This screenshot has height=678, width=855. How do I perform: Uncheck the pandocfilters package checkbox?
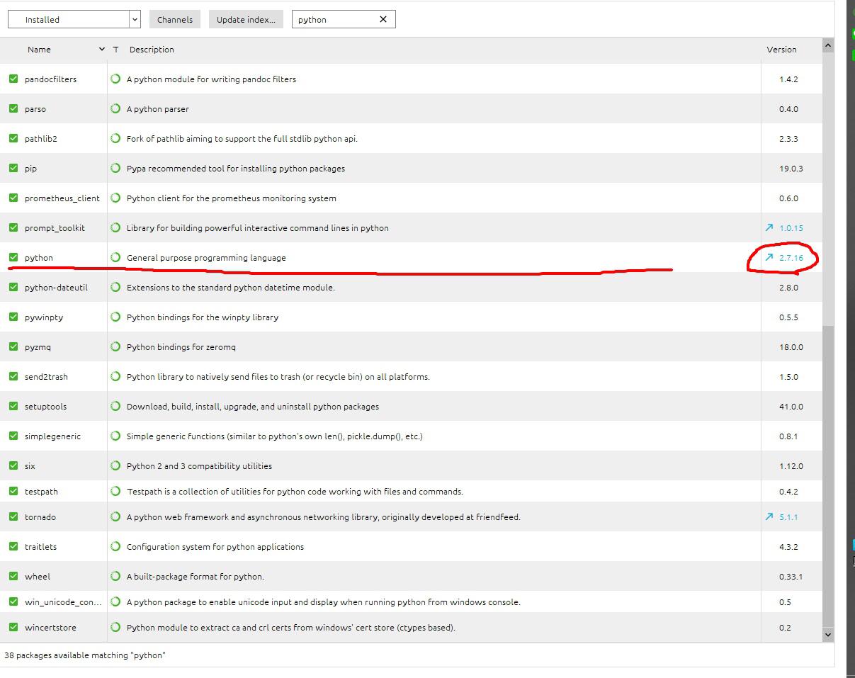pyautogui.click(x=13, y=79)
